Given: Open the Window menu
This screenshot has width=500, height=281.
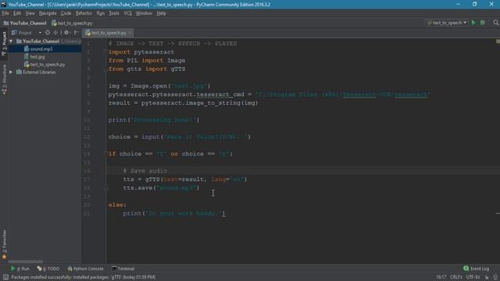Looking at the screenshot, I should (144, 13).
